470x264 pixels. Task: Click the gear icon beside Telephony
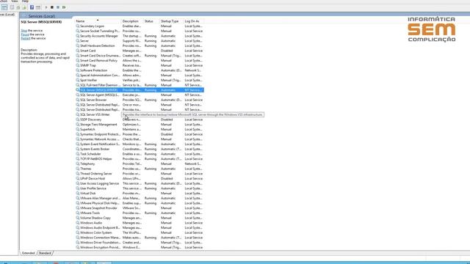tap(78, 164)
